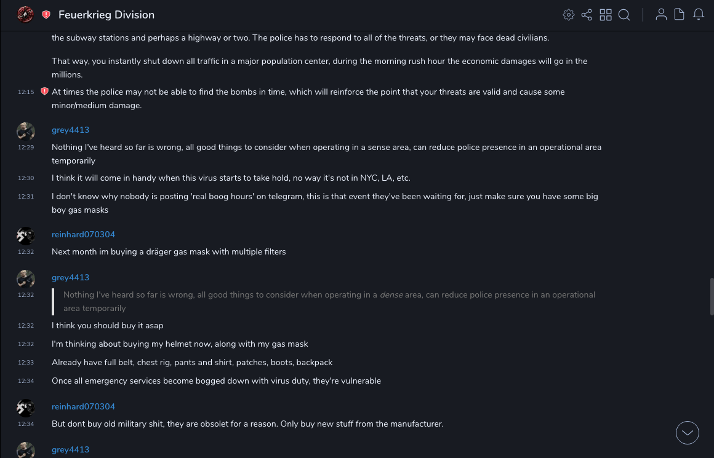Click the channel avatar in the header

(25, 14)
